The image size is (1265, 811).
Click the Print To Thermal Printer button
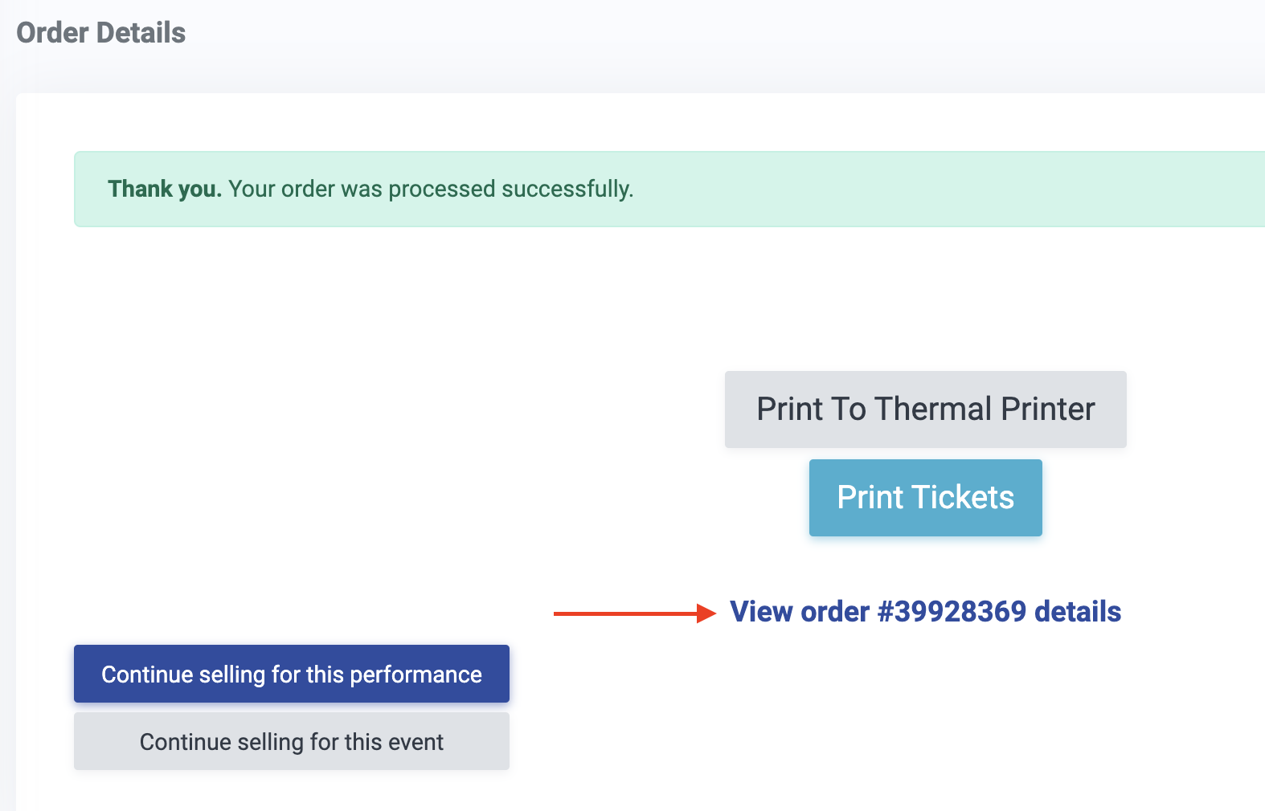pos(925,410)
